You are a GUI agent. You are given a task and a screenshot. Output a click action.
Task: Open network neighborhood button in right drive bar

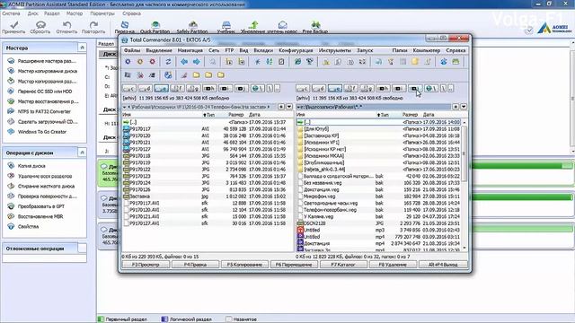point(431,88)
